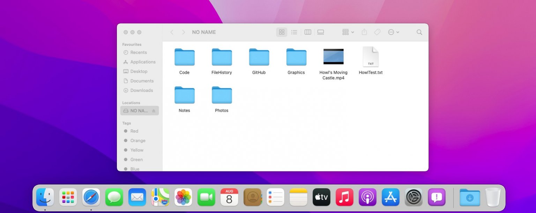Open Documents from the sidebar
Screen dimensions: 536x213
pos(141,81)
